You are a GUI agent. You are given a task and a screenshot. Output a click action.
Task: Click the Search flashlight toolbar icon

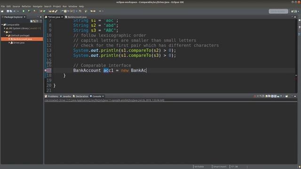(56, 11)
